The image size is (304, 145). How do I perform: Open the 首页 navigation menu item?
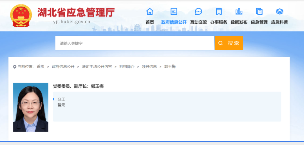coord(150,22)
